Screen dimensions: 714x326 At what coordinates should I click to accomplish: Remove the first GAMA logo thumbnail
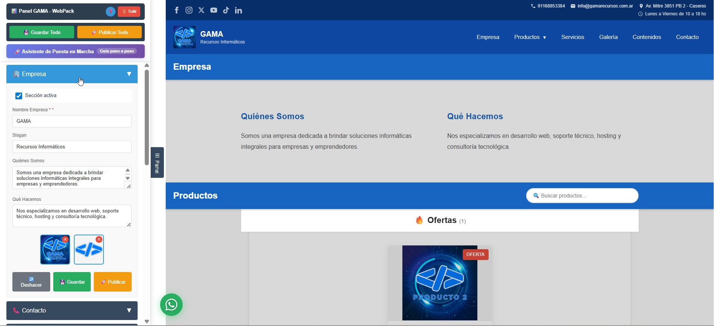[65, 239]
